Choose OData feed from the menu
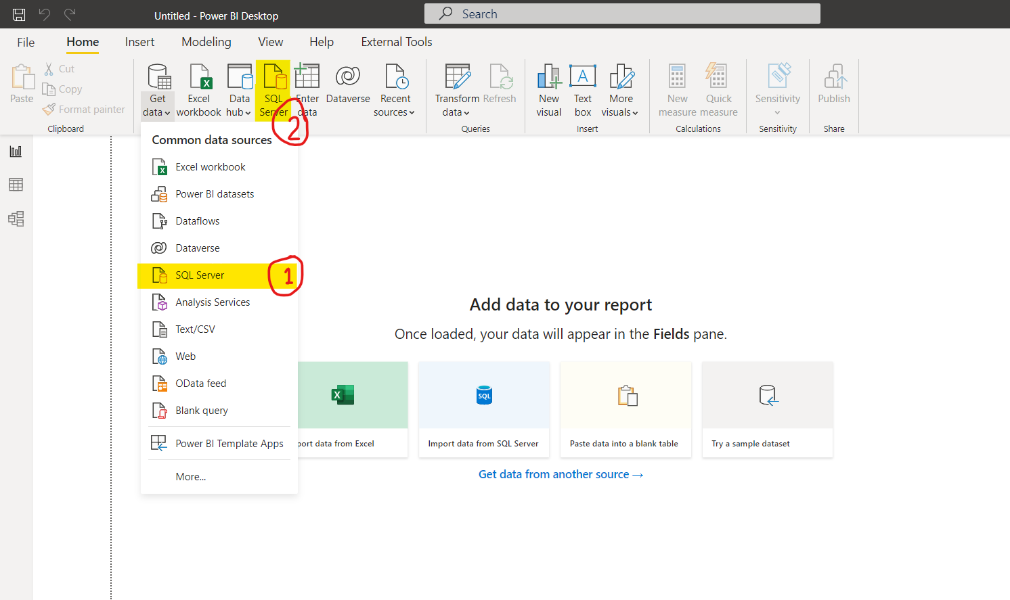The height and width of the screenshot is (600, 1010). pyautogui.click(x=219, y=384)
